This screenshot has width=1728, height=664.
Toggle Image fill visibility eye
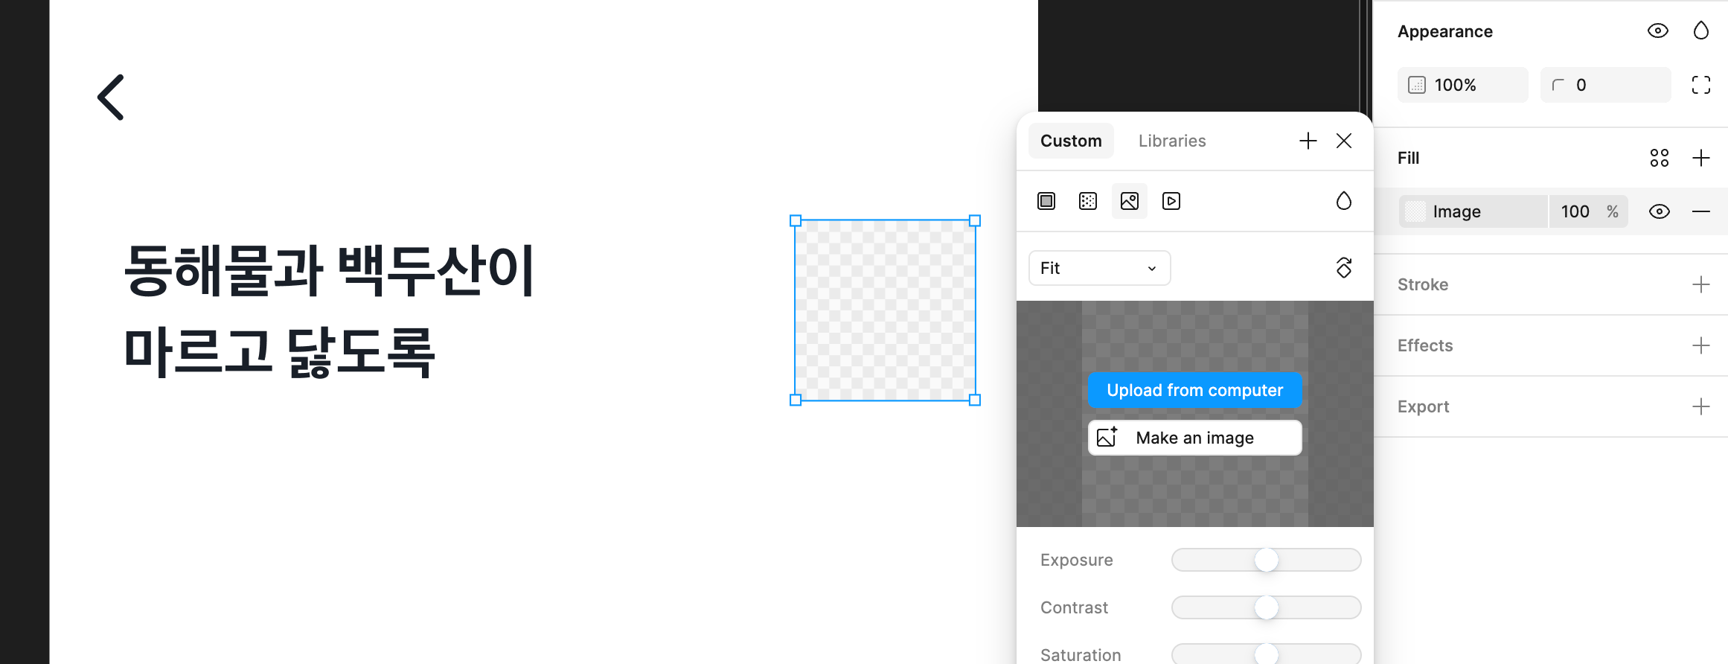[x=1659, y=211]
